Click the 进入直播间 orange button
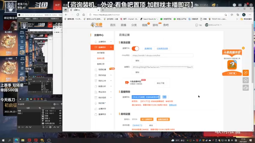255x143 pixels. (x=147, y=119)
